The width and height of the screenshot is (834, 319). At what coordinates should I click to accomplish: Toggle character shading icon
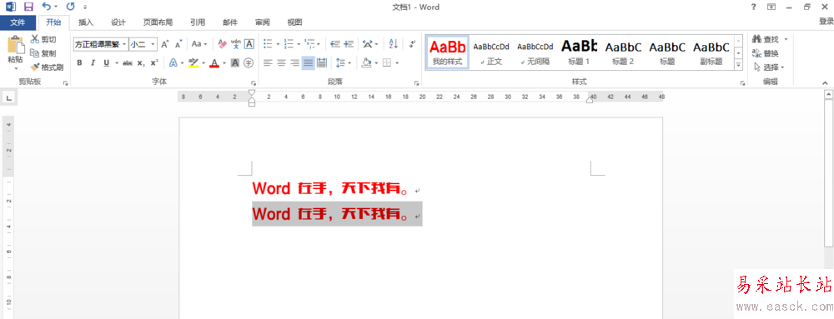[x=235, y=63]
